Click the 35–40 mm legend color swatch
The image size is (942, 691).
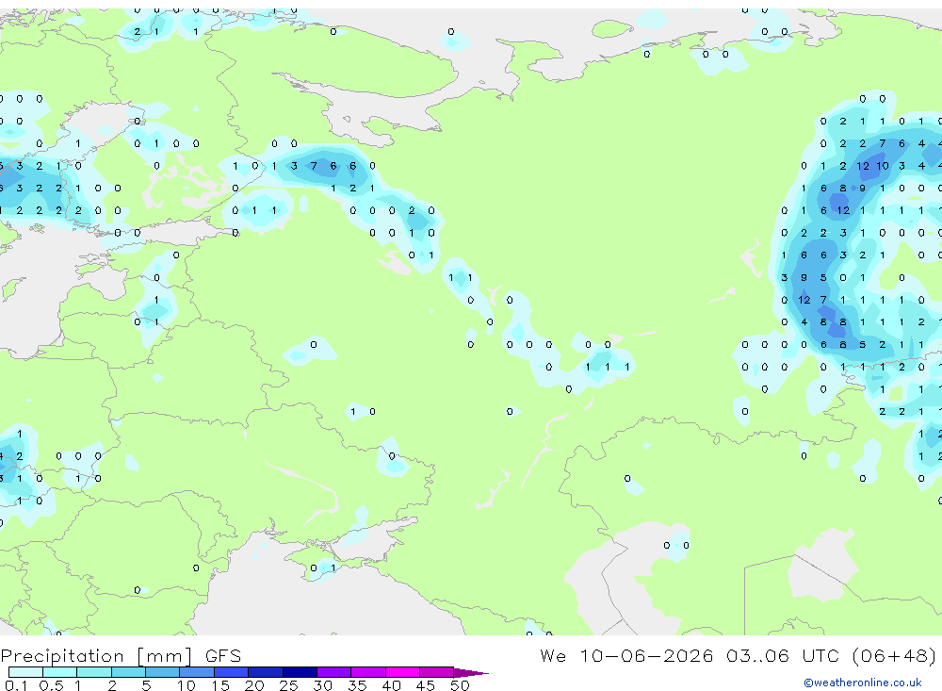click(367, 672)
